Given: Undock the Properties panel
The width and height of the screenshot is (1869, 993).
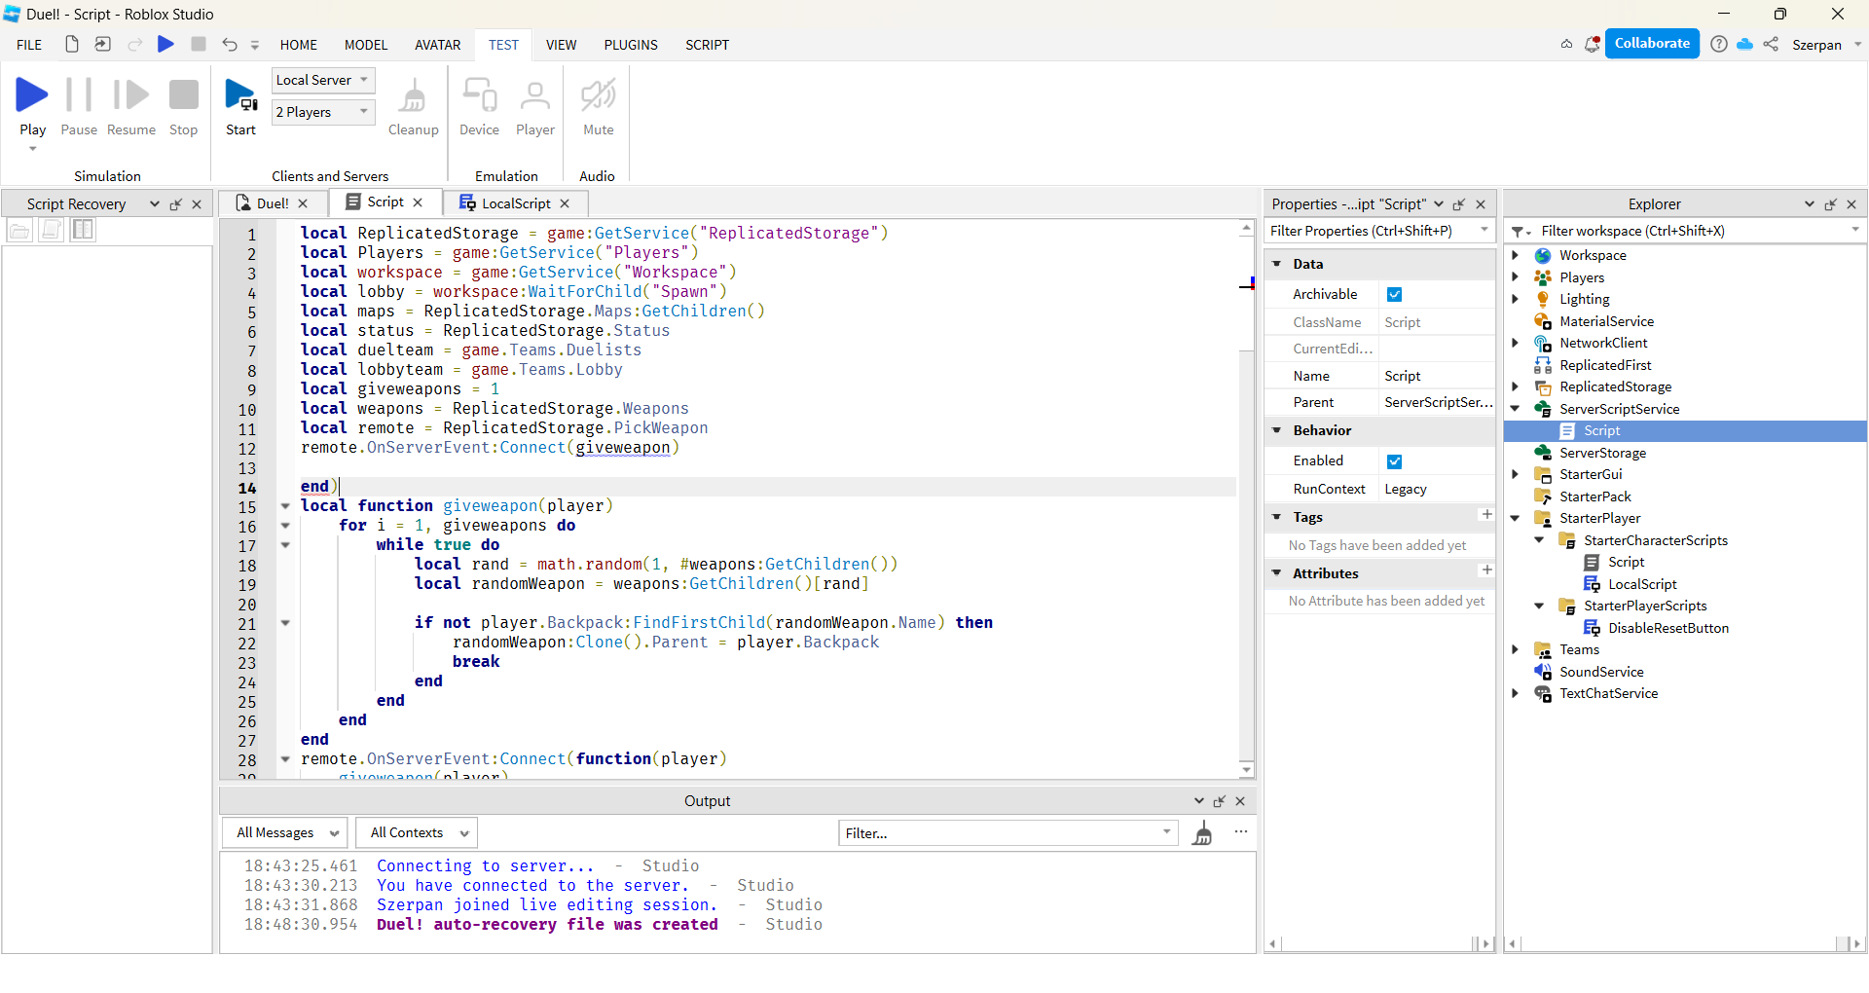Looking at the screenshot, I should [1459, 204].
